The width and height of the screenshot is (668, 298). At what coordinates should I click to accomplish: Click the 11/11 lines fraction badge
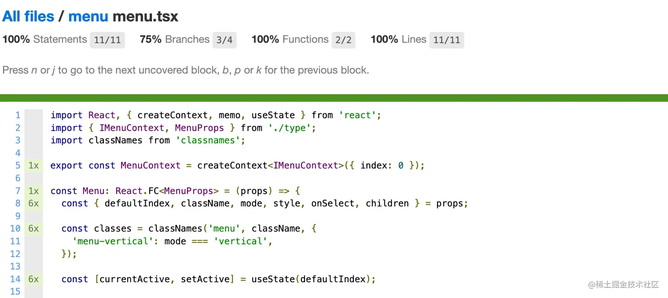point(447,40)
